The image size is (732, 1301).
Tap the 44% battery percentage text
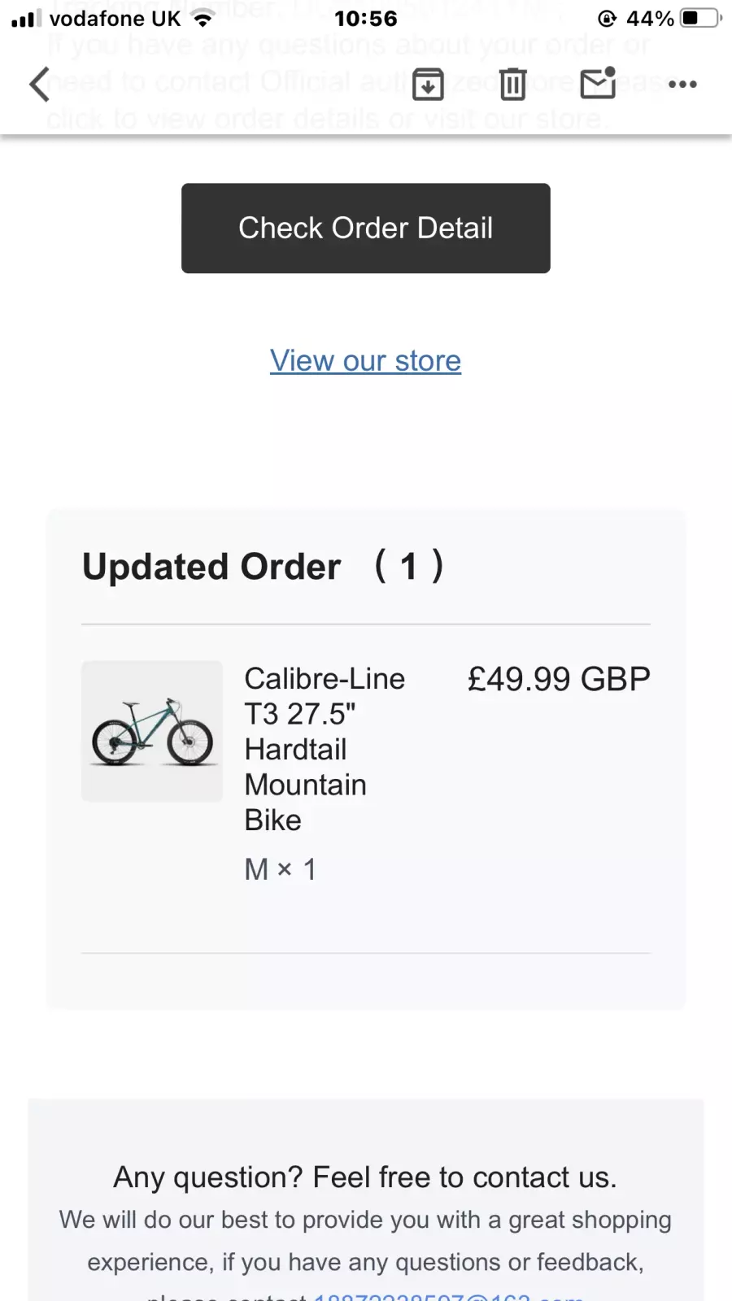point(650,18)
